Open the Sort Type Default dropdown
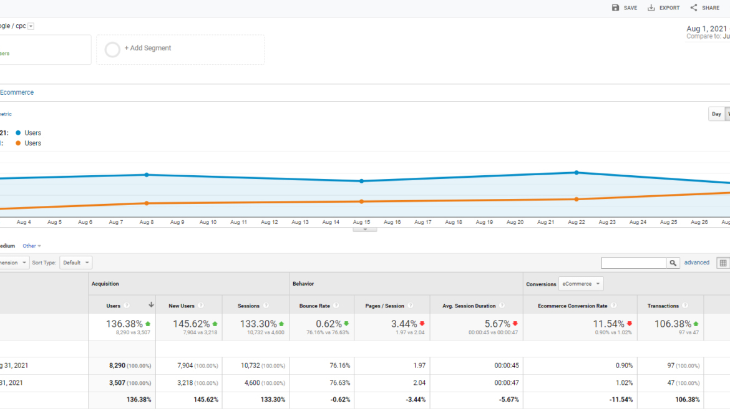The width and height of the screenshot is (730, 411). click(75, 262)
